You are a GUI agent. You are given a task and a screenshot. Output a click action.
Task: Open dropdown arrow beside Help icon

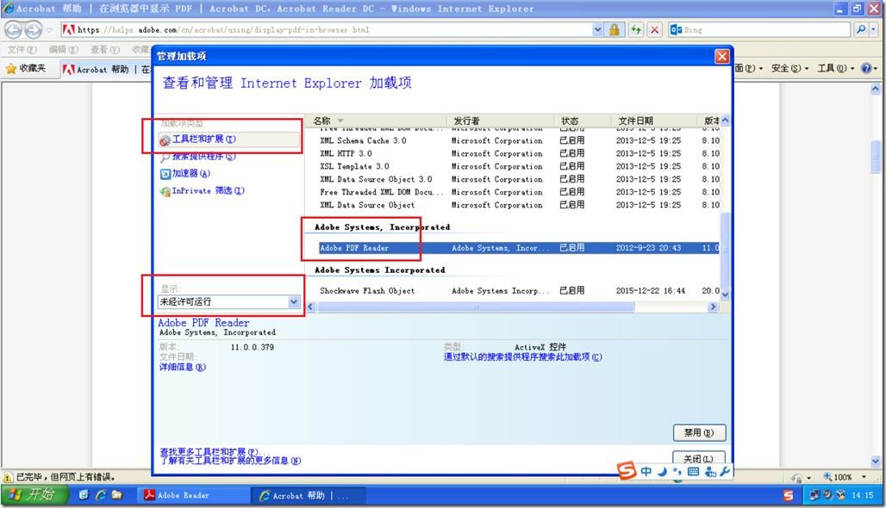pos(876,69)
